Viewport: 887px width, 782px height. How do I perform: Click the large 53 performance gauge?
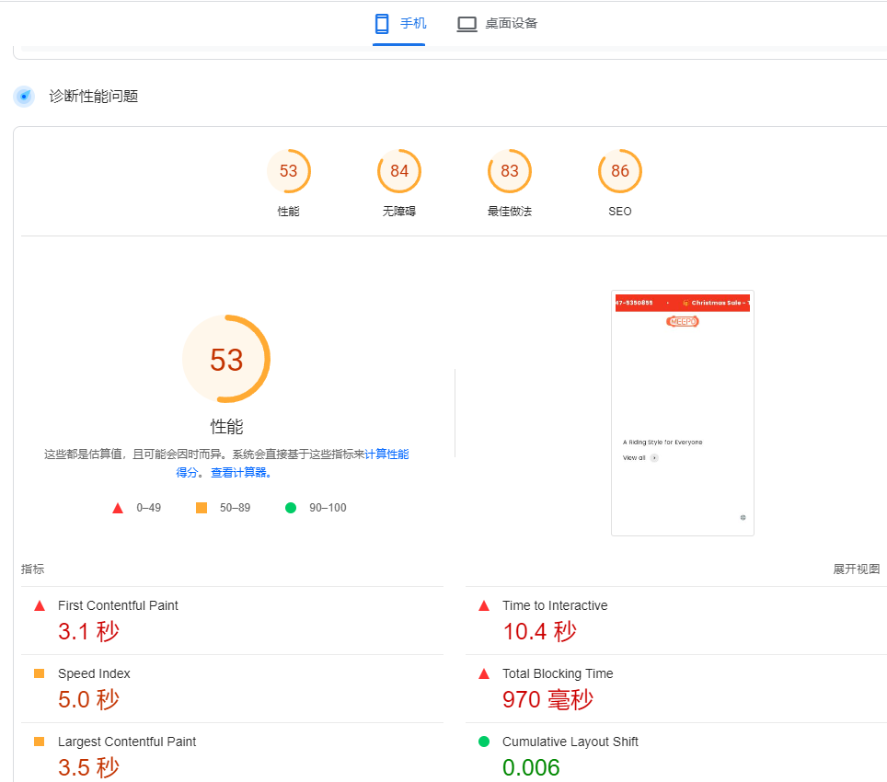(x=226, y=359)
